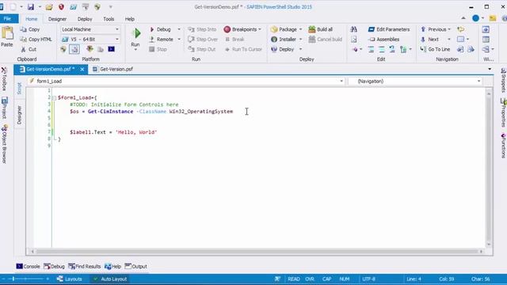Open the Help ribbon tab
Image resolution: width=507 pixels, height=285 pixels.
(130, 19)
